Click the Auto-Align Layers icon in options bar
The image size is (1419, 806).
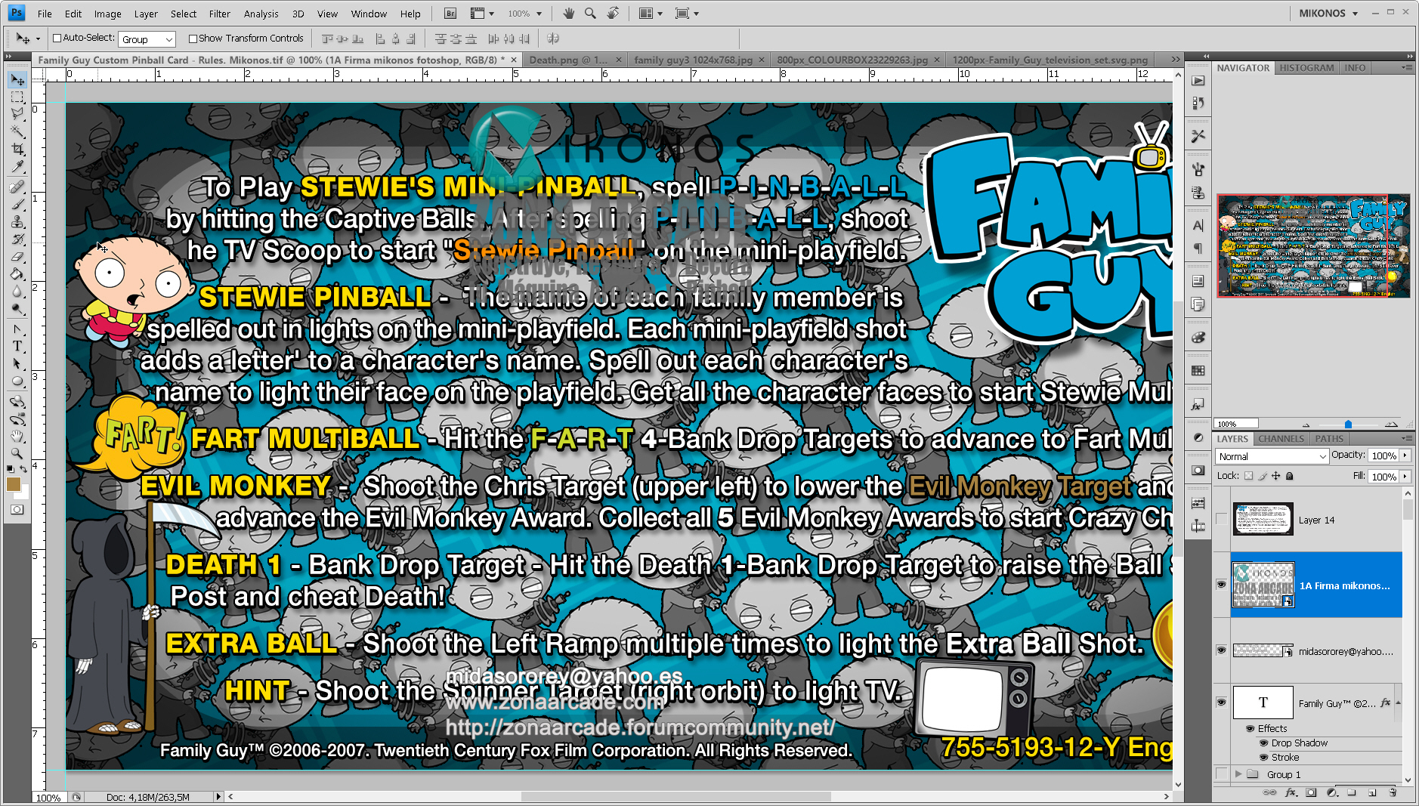[x=553, y=39]
